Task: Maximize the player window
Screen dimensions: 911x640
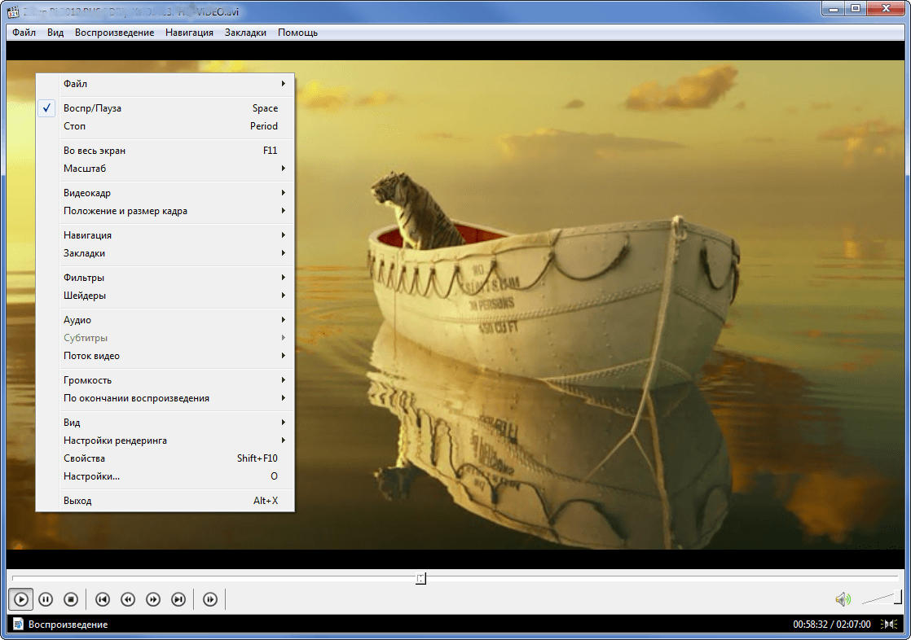Action: (856, 9)
